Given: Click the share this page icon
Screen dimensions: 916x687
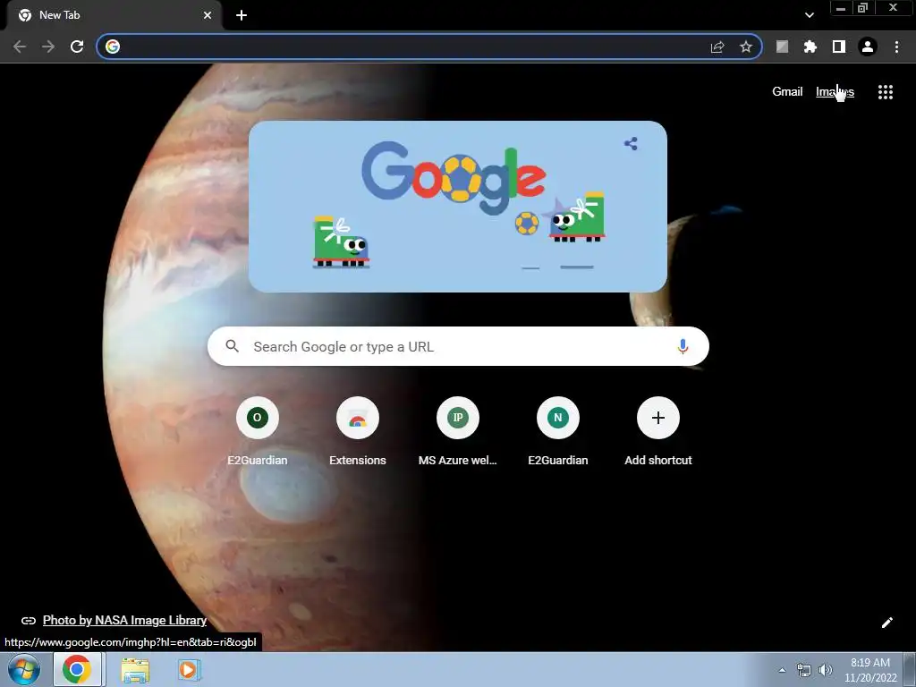Looking at the screenshot, I should (x=717, y=47).
